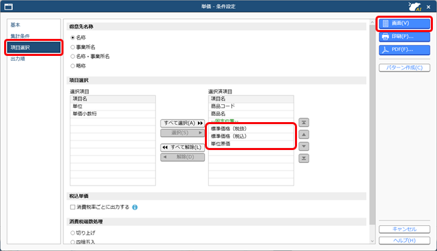Click the 選択(S) move-right button

click(x=182, y=133)
